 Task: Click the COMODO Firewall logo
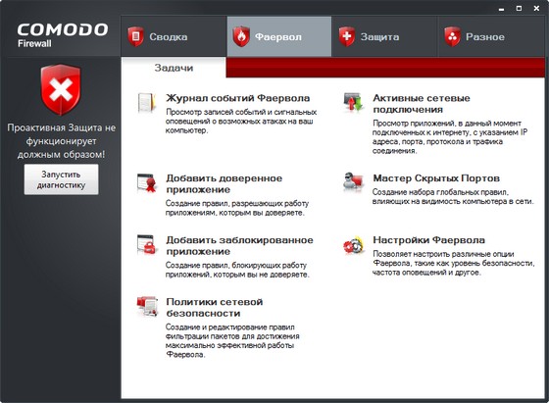[63, 35]
